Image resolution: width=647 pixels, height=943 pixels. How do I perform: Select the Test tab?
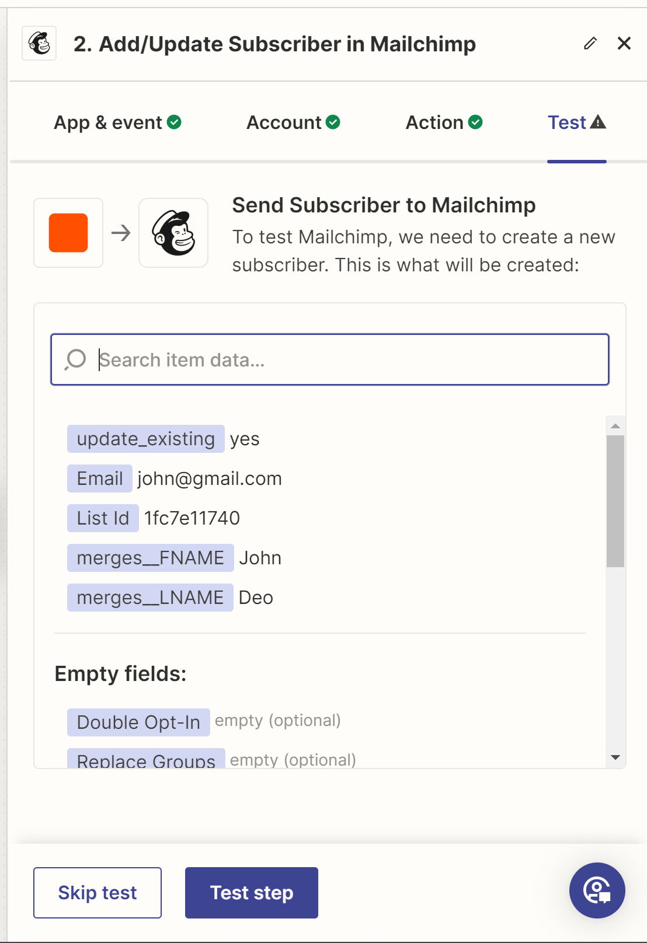tap(577, 123)
